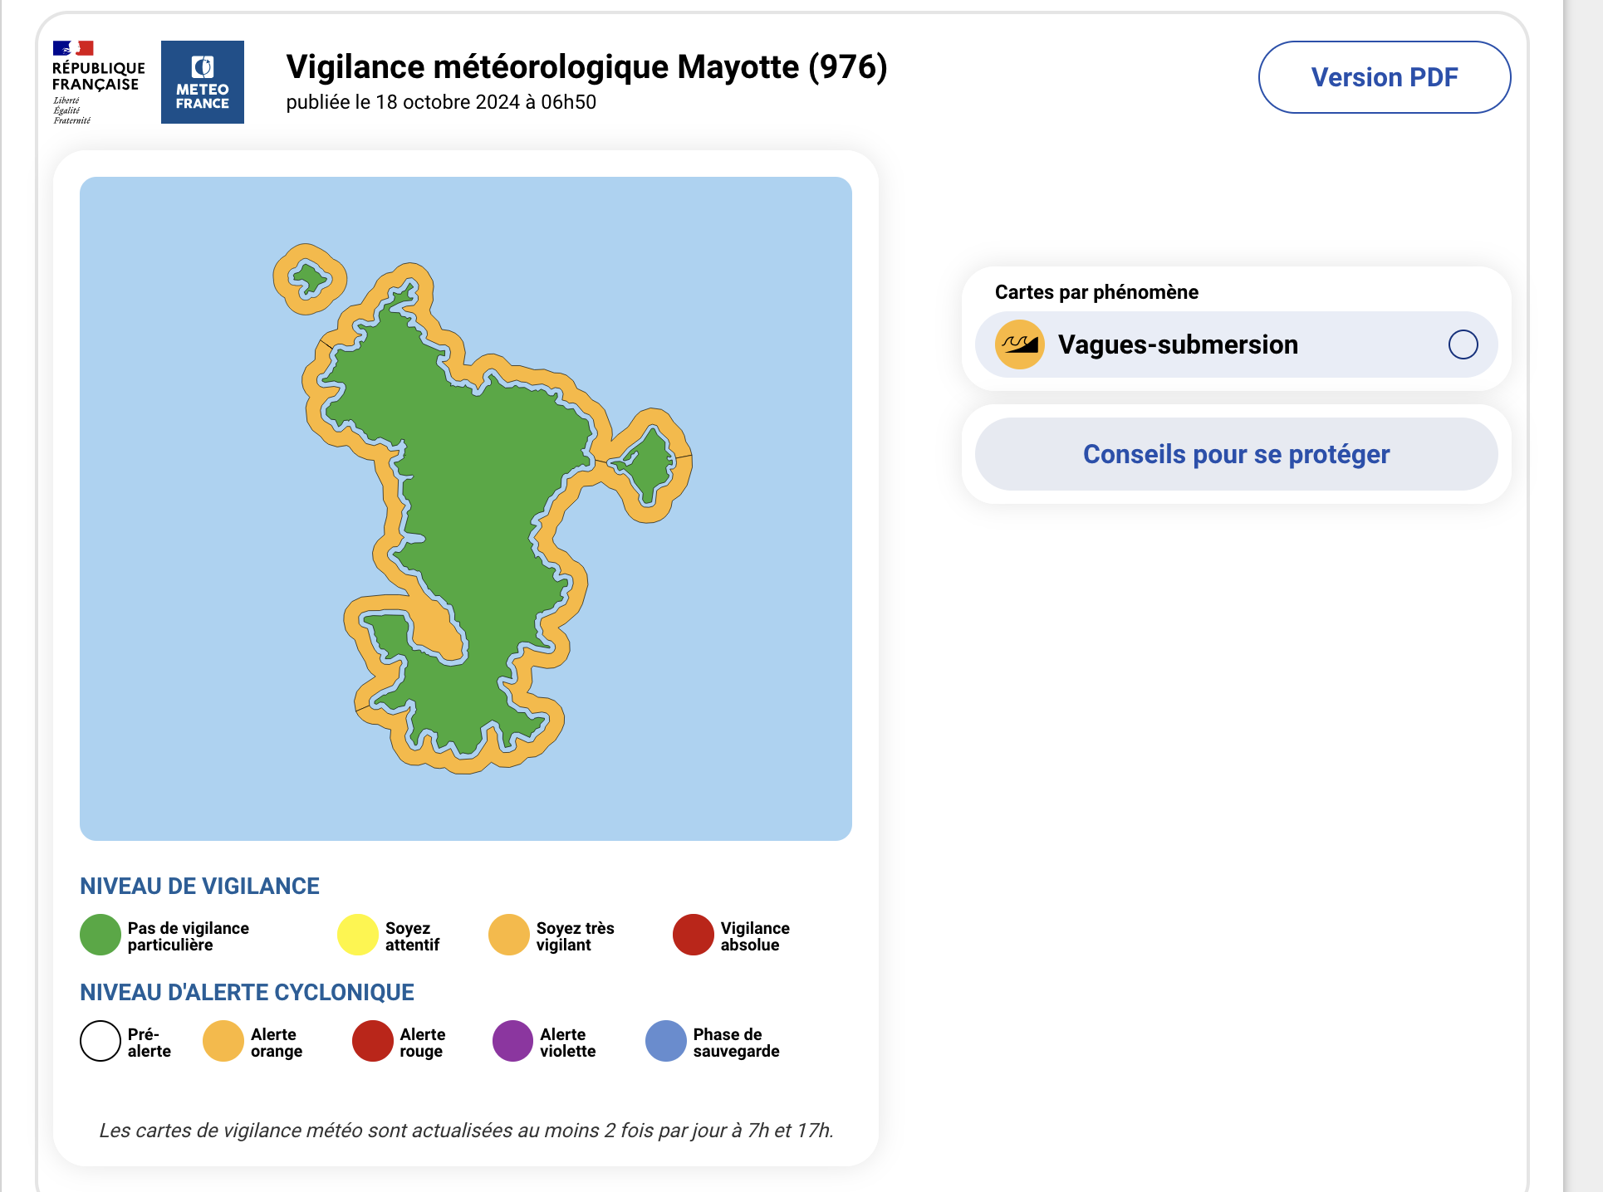Click the purple 'Alerte violette' legend icon
This screenshot has width=1603, height=1192.
[514, 1041]
